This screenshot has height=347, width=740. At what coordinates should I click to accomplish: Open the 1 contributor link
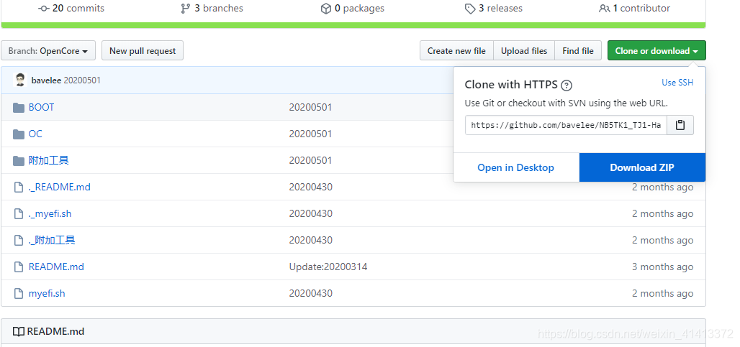(634, 8)
